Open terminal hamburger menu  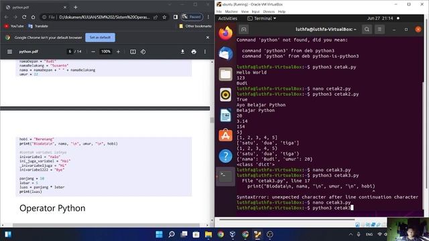(x=379, y=29)
